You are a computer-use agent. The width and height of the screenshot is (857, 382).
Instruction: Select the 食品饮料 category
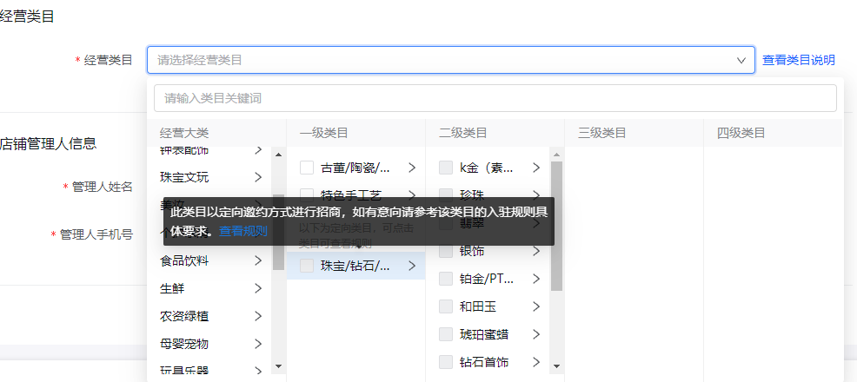click(184, 260)
